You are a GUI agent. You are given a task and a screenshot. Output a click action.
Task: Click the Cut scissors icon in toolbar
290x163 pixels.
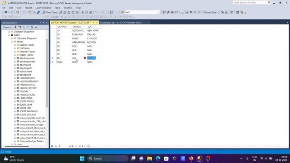pos(82,12)
